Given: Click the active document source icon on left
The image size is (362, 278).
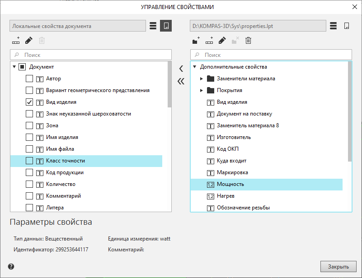Looking at the screenshot, I should pos(166,26).
